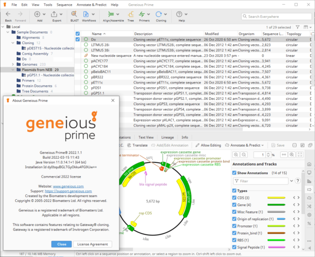Click the Help toolbar icon

pyautogui.click(x=179, y=14)
